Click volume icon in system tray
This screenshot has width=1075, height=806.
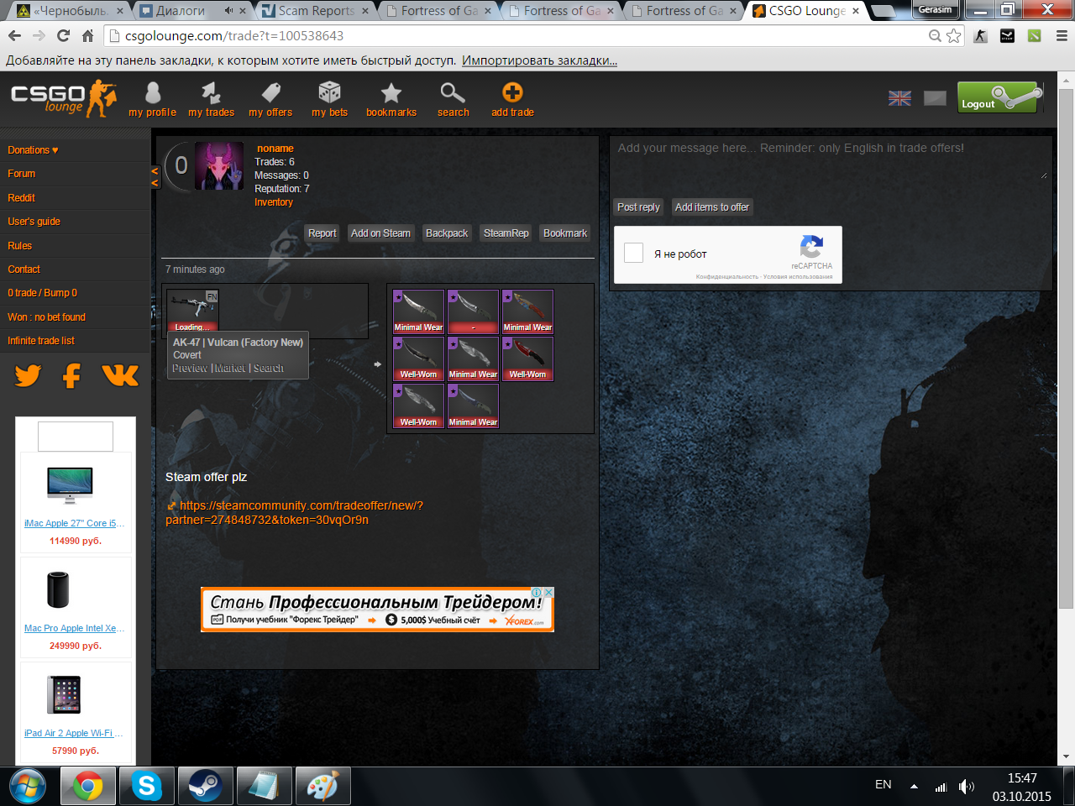click(967, 787)
